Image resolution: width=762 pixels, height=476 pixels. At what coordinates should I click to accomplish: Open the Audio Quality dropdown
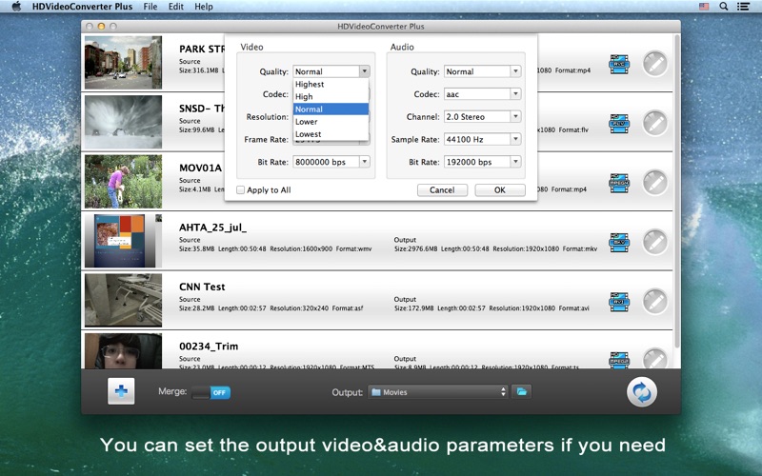click(x=483, y=71)
